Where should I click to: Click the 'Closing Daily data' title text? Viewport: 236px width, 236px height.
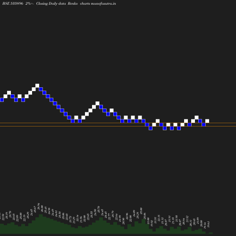tap(51, 3)
